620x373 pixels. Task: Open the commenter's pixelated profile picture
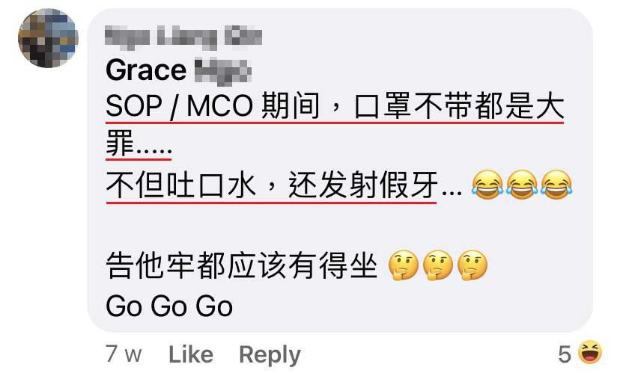pos(48,38)
